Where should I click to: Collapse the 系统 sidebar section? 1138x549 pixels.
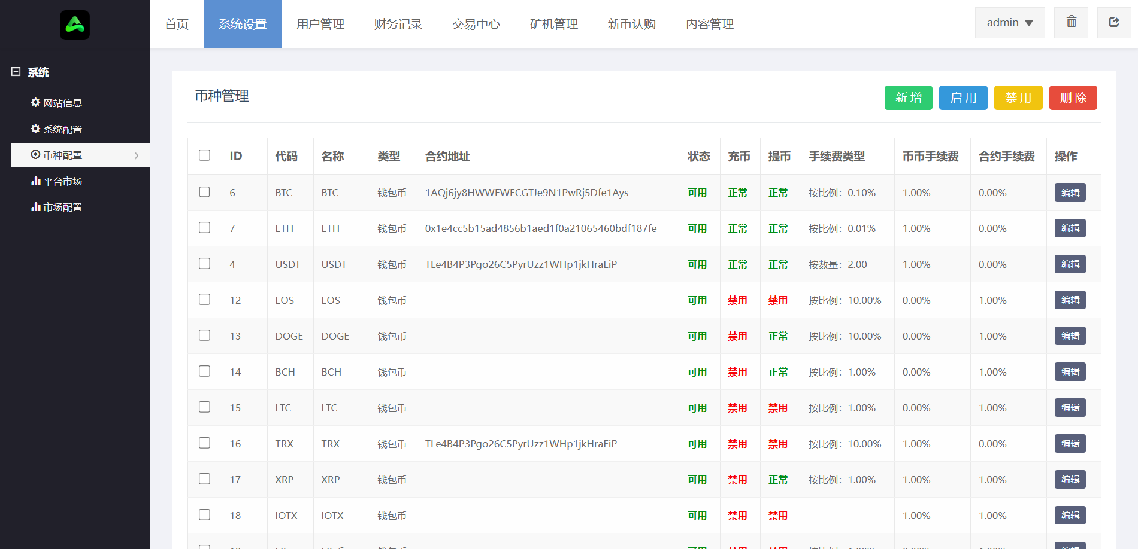(16, 72)
